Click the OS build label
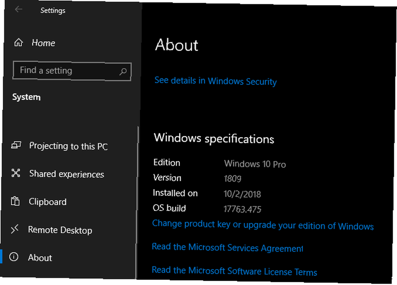 click(169, 208)
